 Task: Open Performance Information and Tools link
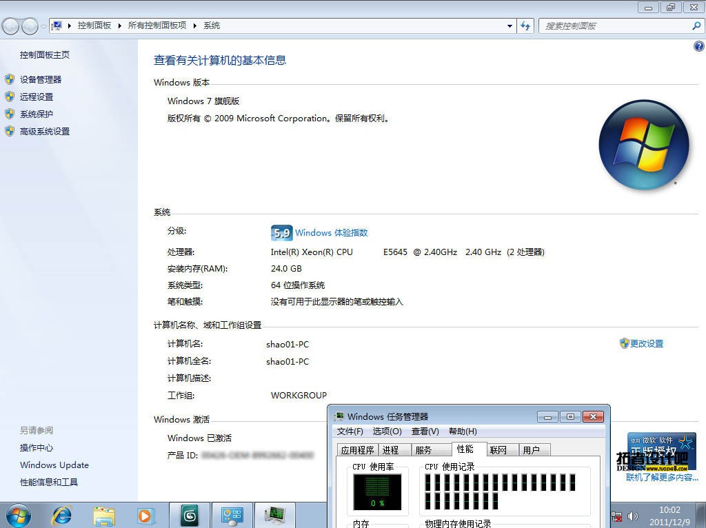click(x=49, y=483)
